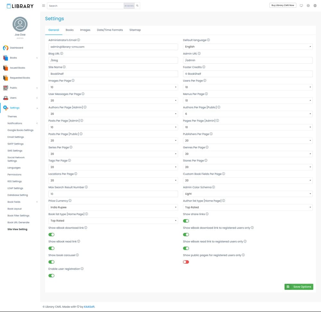This screenshot has height=312, width=321.
Task: Enable public pages for registered users only
Action: 186,262
